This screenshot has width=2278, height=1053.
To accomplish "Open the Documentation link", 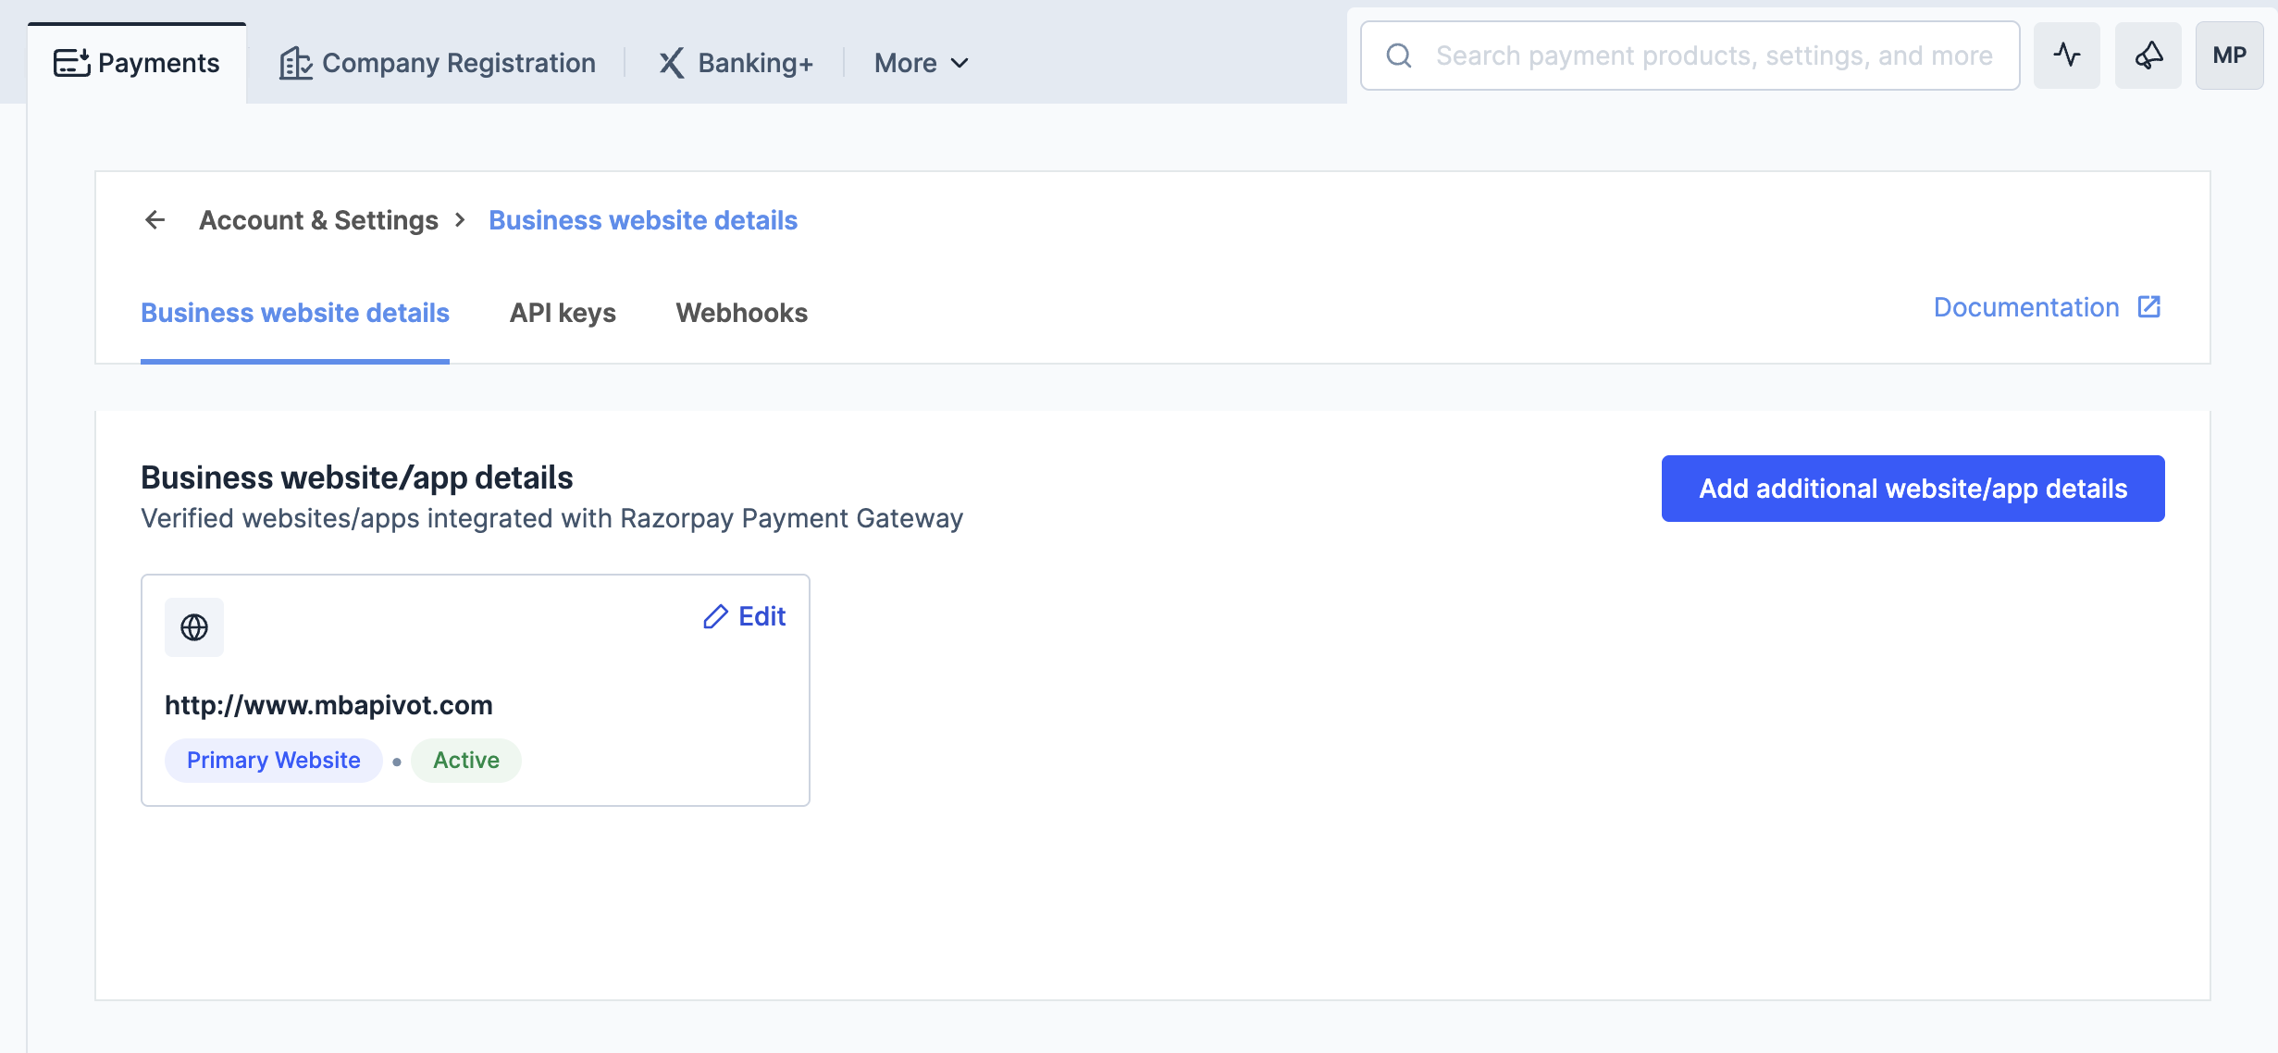I will click(x=2025, y=307).
